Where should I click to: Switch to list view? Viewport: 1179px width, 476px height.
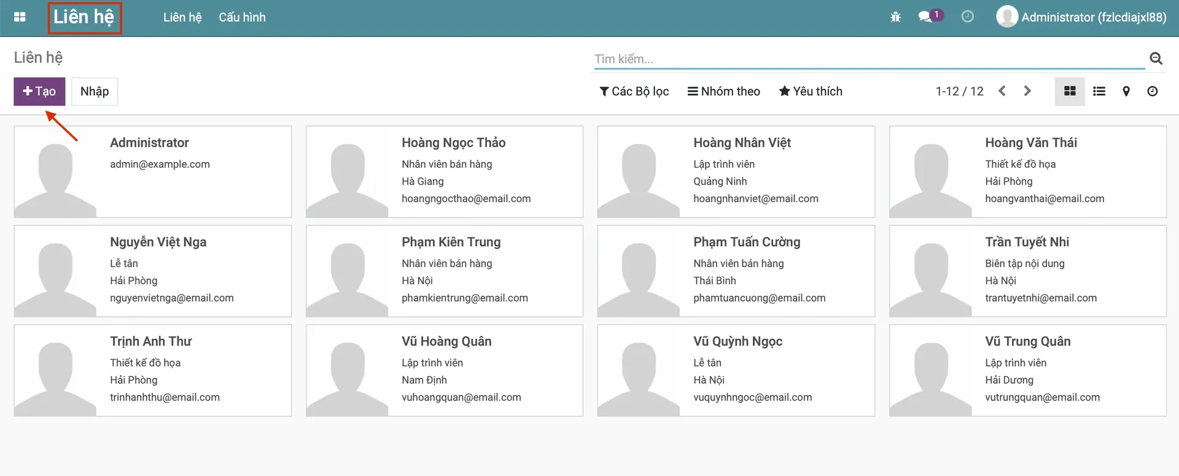coord(1099,91)
